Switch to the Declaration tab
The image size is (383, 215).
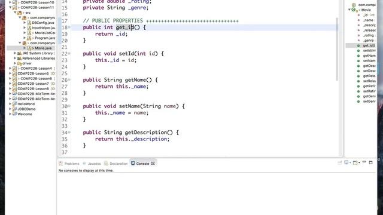pyautogui.click(x=115, y=164)
